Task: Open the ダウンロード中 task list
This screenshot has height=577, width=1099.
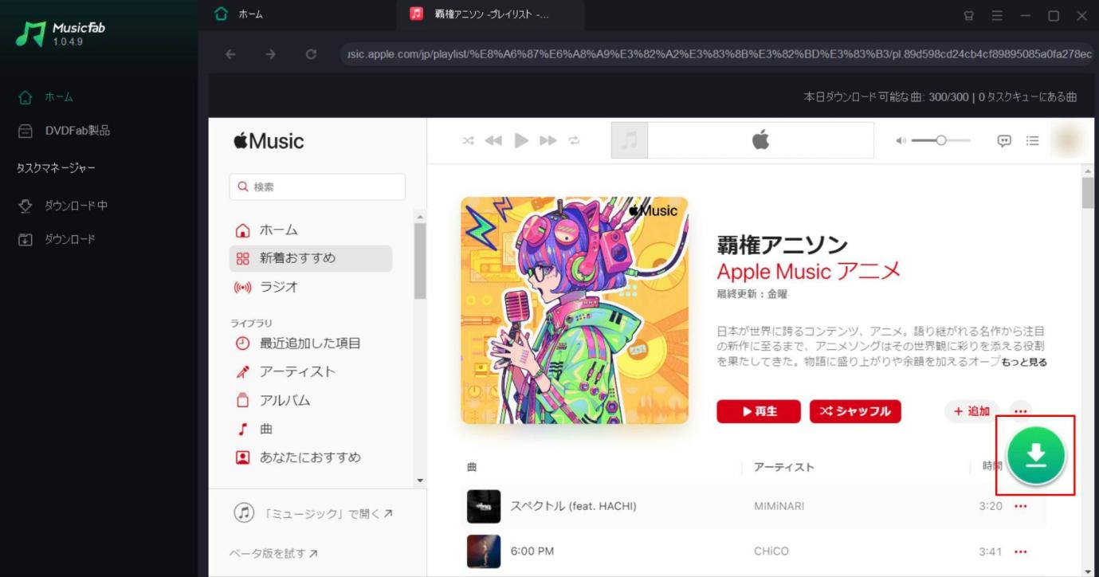Action: pos(64,206)
